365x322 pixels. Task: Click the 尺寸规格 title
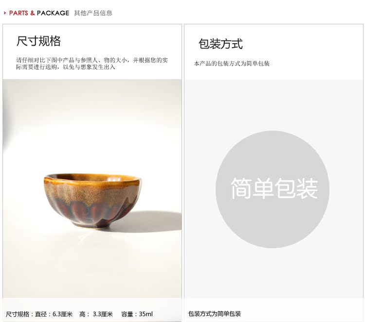click(38, 41)
